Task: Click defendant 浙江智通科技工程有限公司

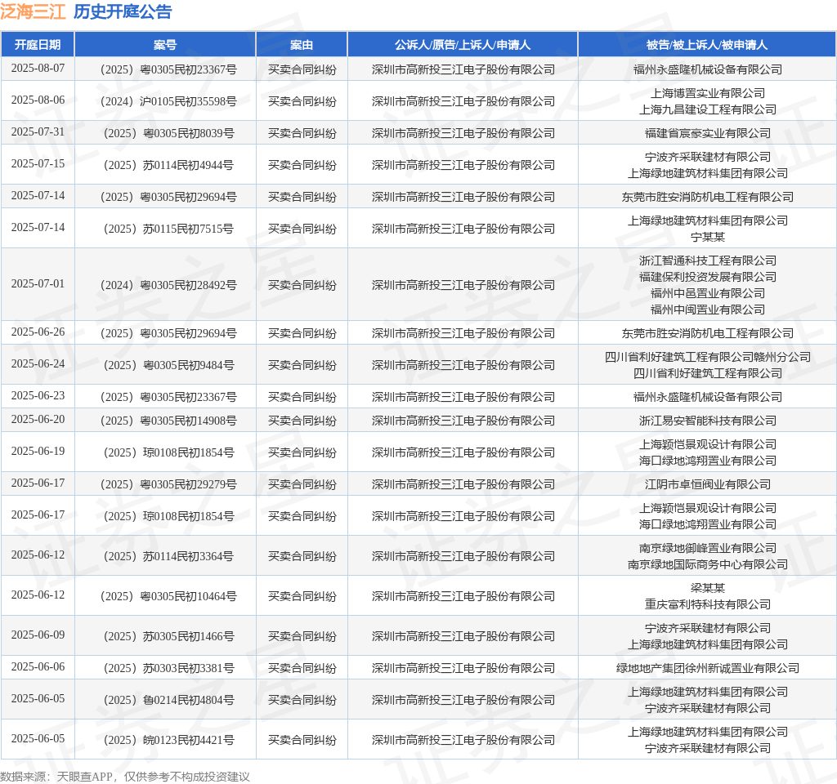Action: tap(708, 261)
